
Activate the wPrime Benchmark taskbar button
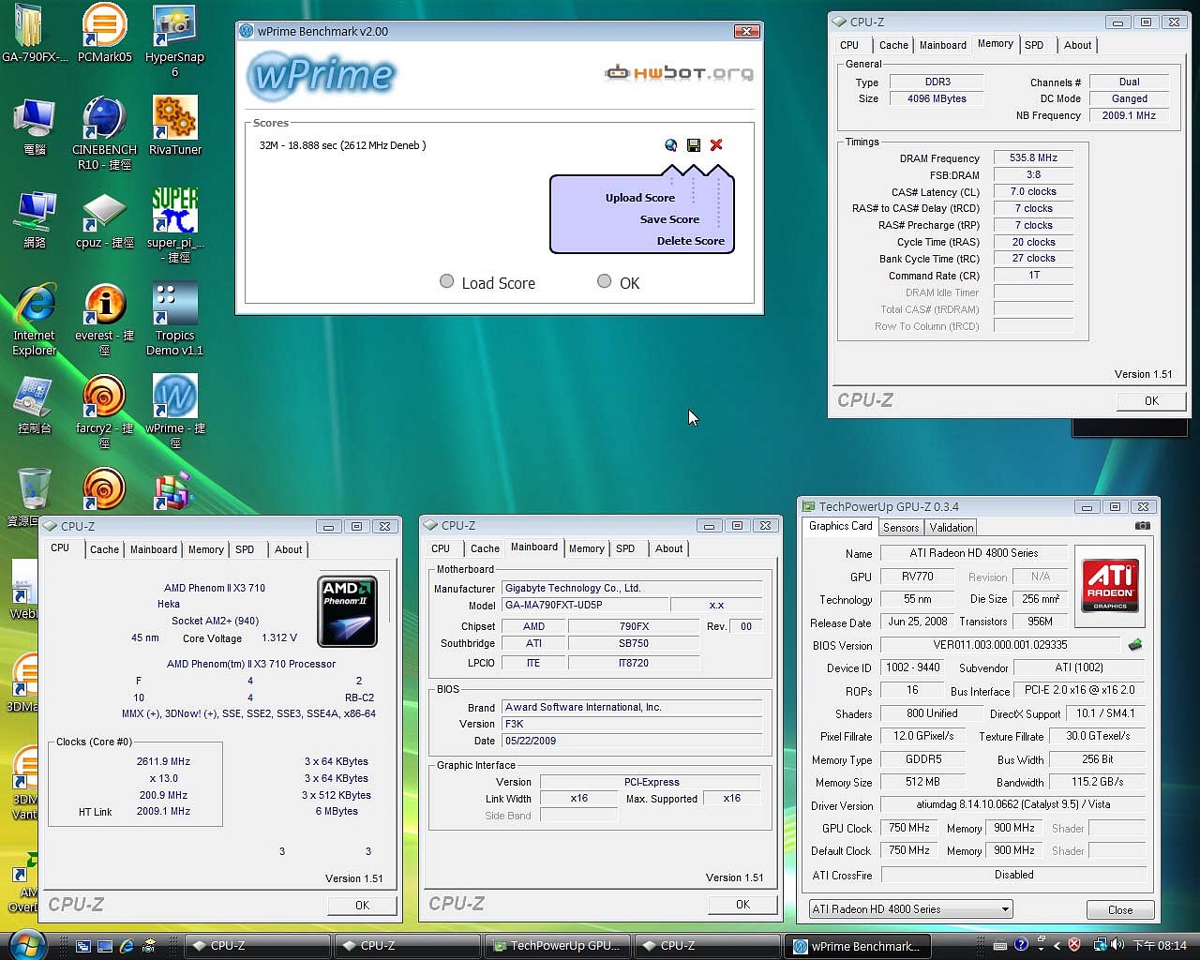pos(857,946)
